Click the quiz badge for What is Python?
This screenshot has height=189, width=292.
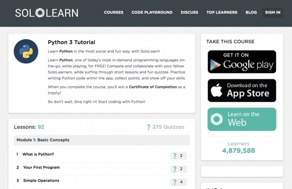(x=179, y=156)
